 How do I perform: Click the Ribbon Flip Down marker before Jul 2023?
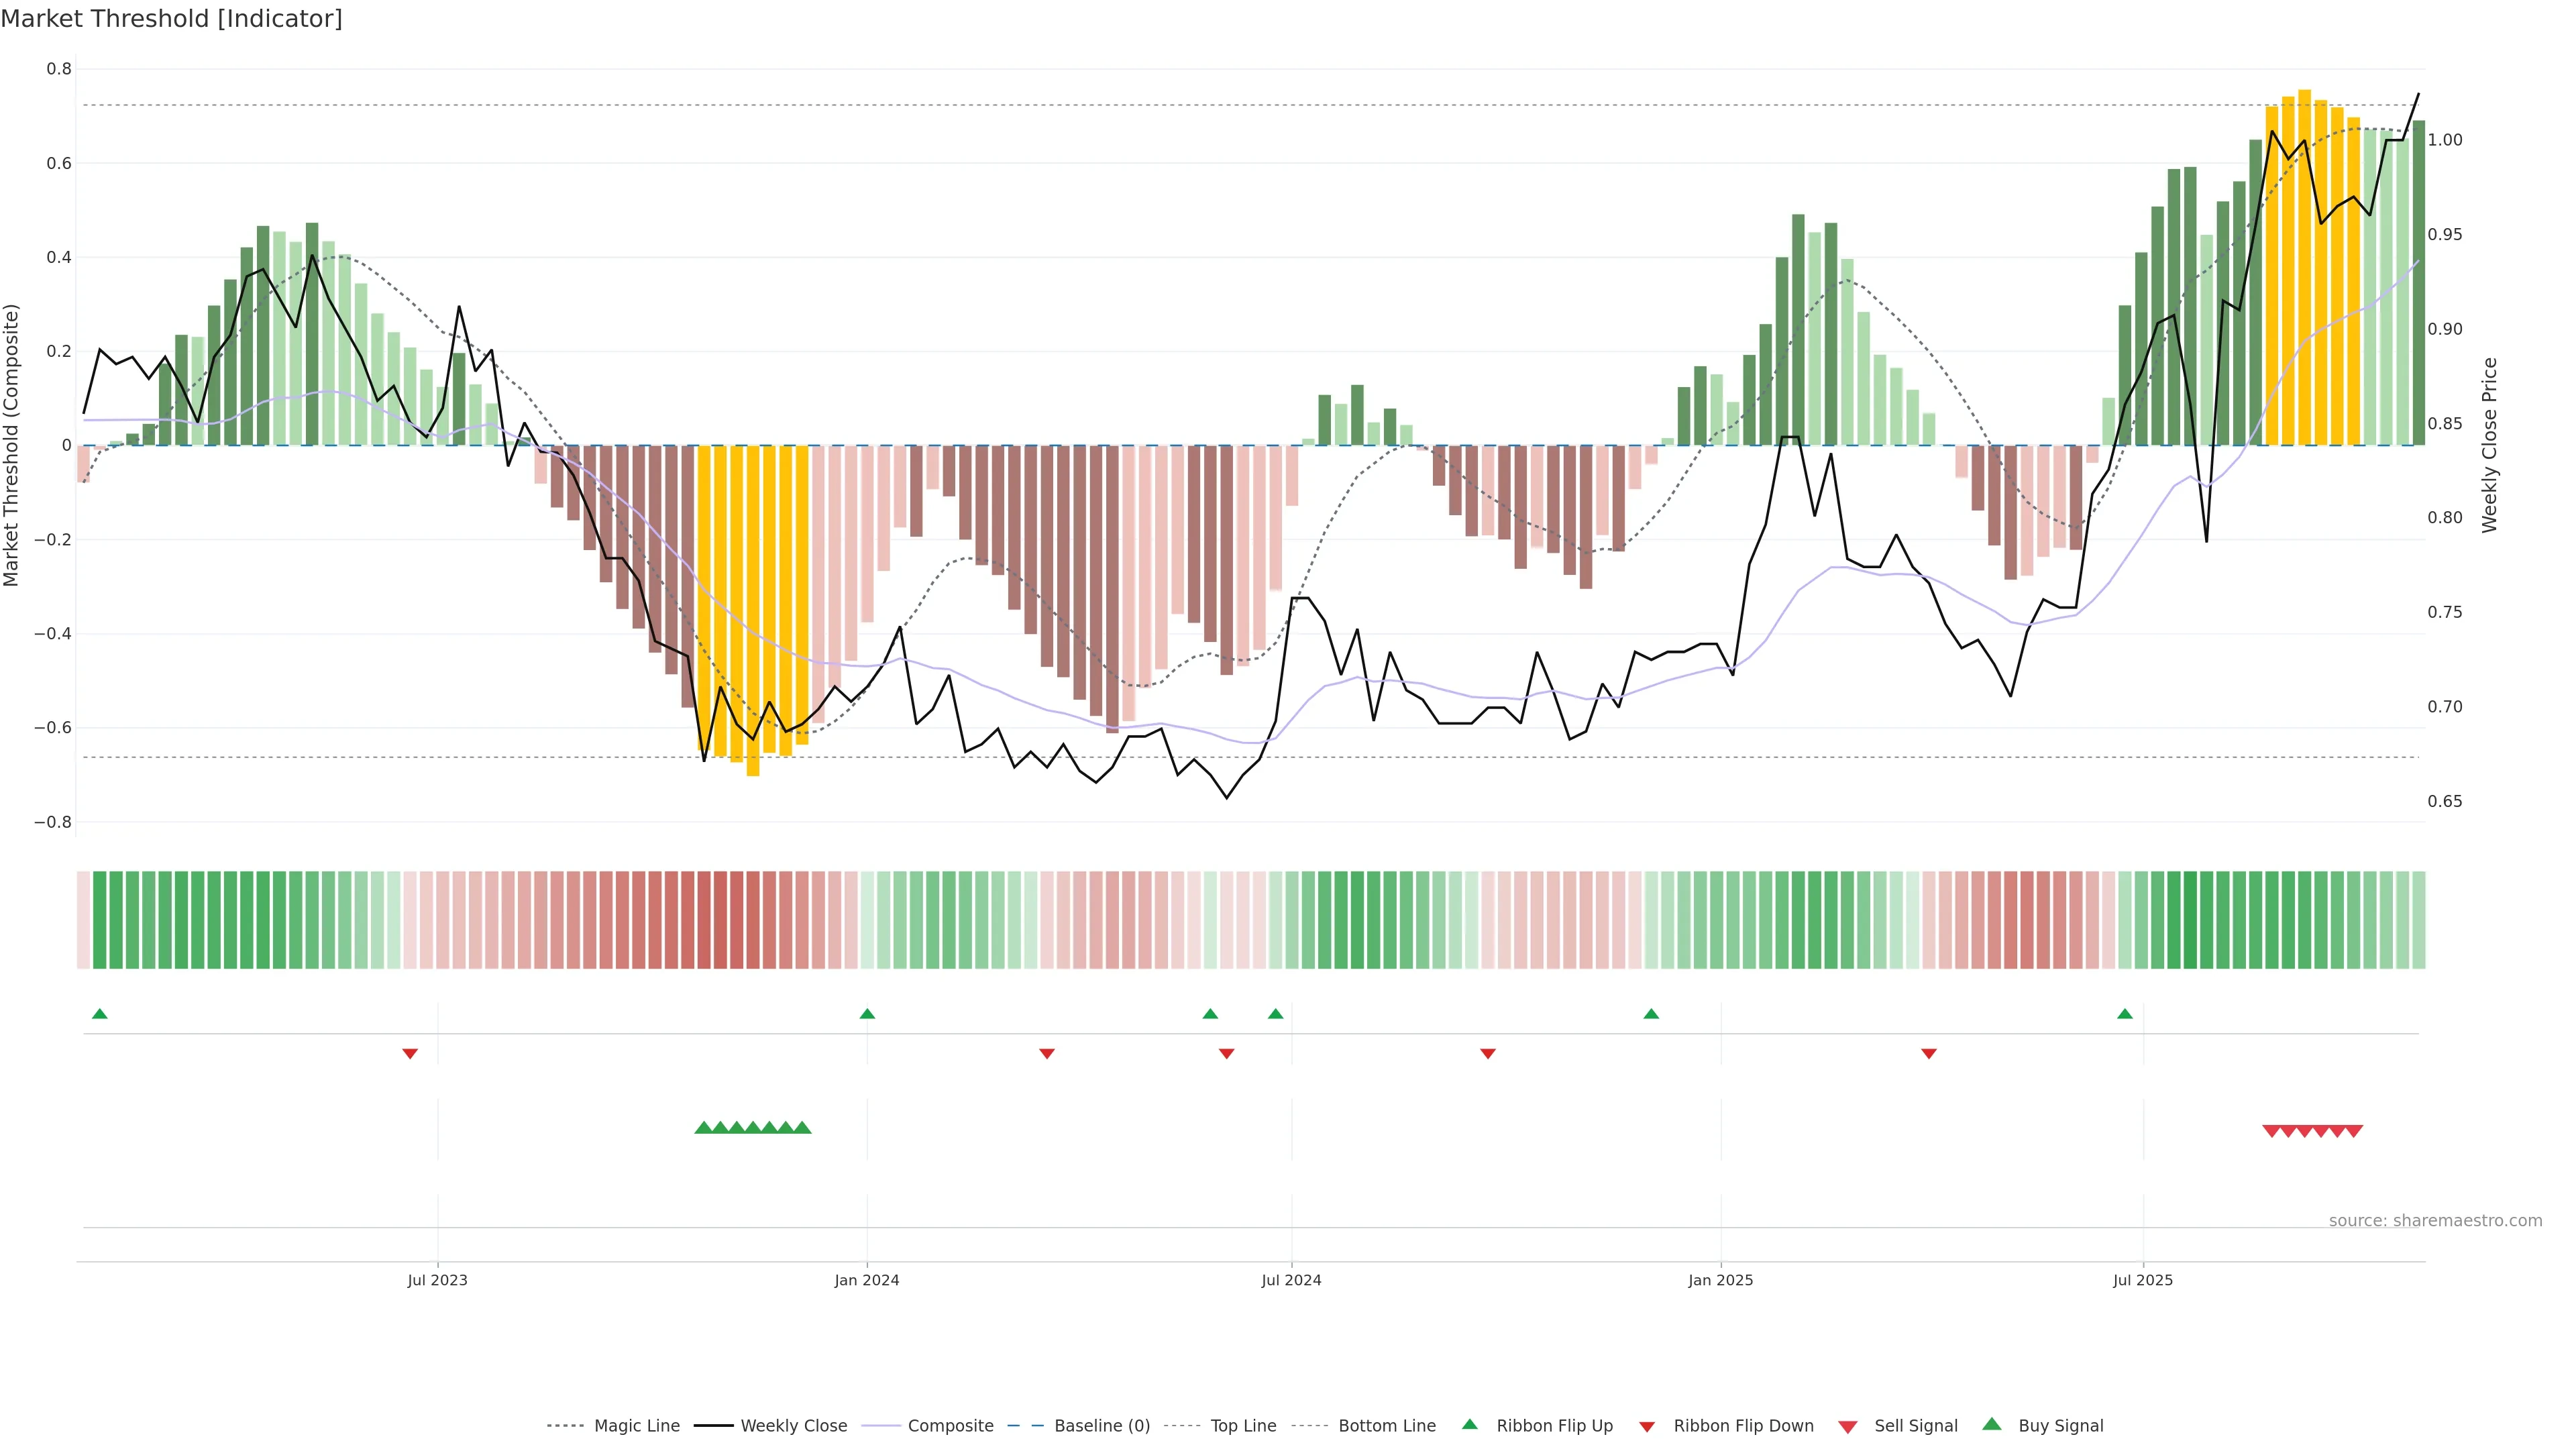click(x=410, y=1053)
